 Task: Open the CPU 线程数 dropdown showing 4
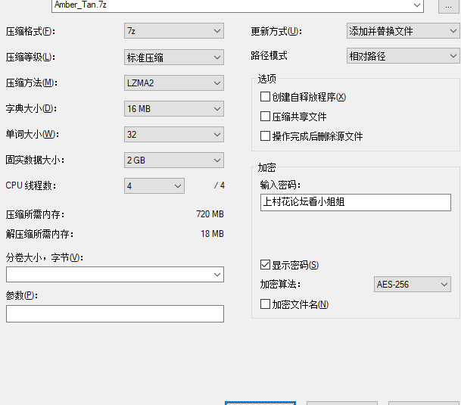pyautogui.click(x=154, y=186)
